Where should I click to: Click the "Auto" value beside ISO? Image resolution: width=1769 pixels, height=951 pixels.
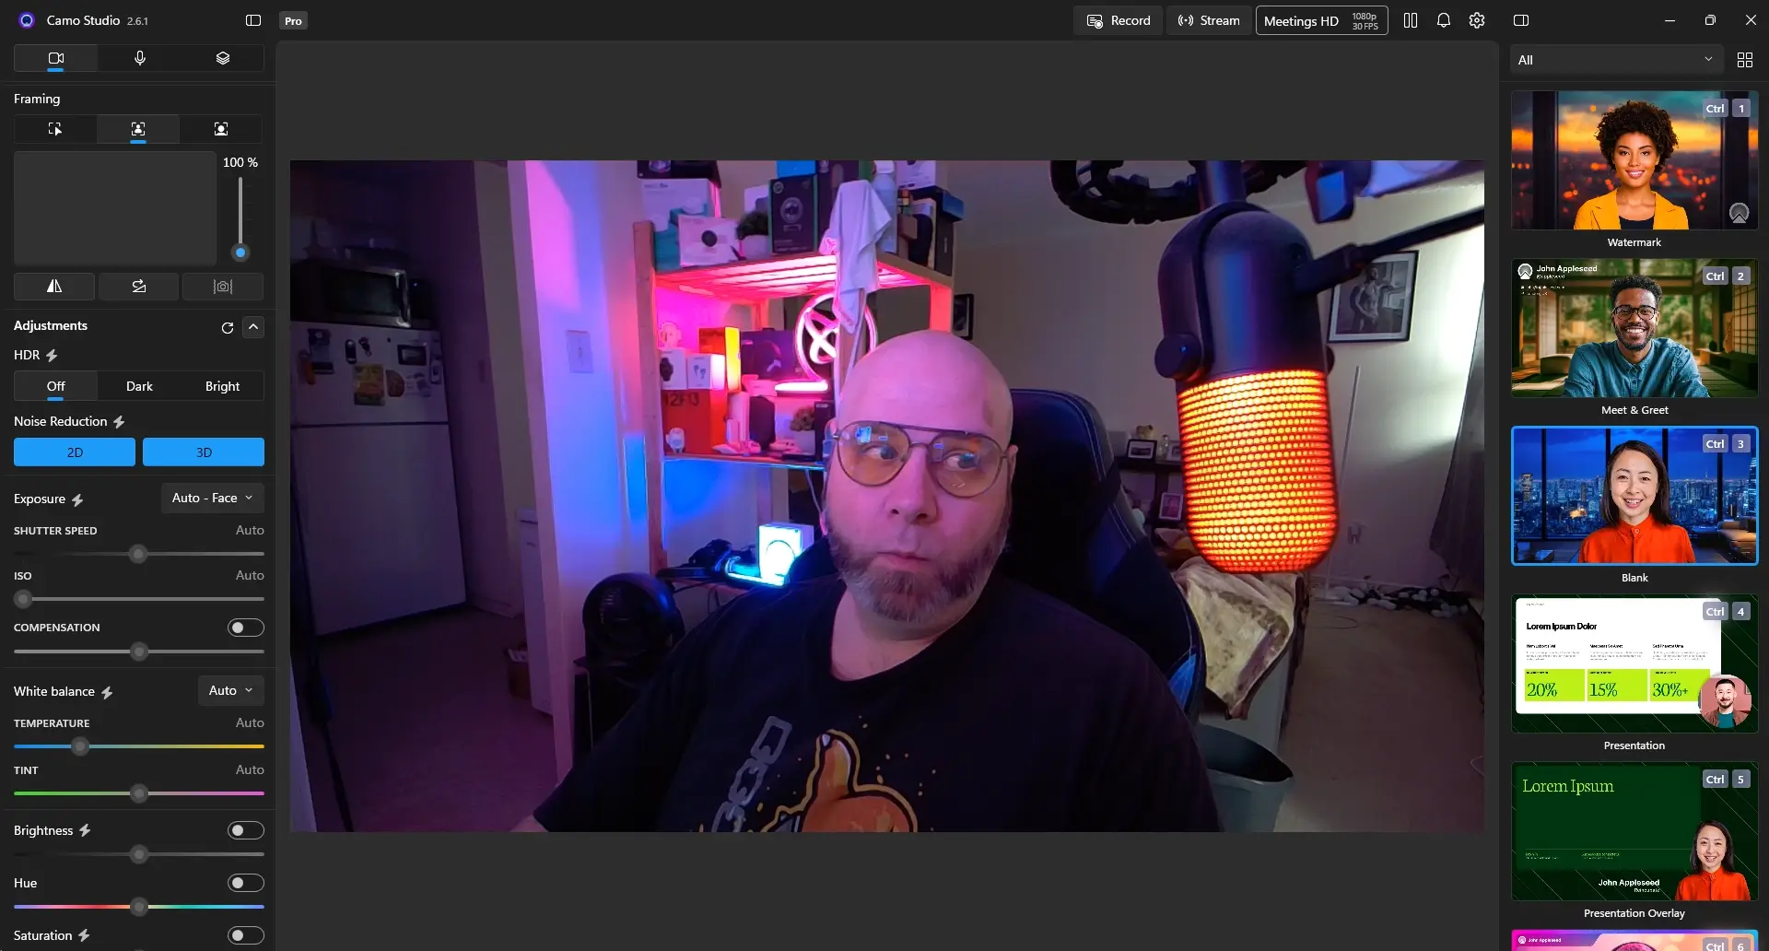tap(250, 575)
